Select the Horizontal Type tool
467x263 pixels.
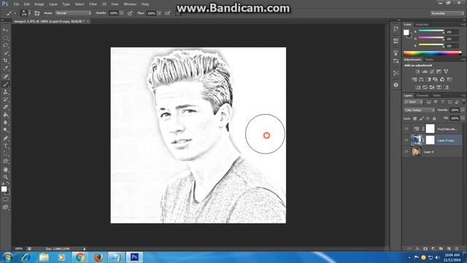(5, 146)
